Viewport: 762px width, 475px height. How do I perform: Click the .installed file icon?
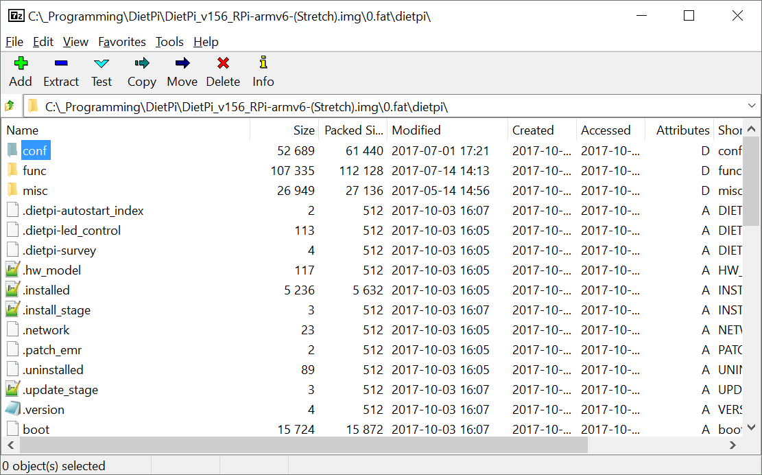12,289
